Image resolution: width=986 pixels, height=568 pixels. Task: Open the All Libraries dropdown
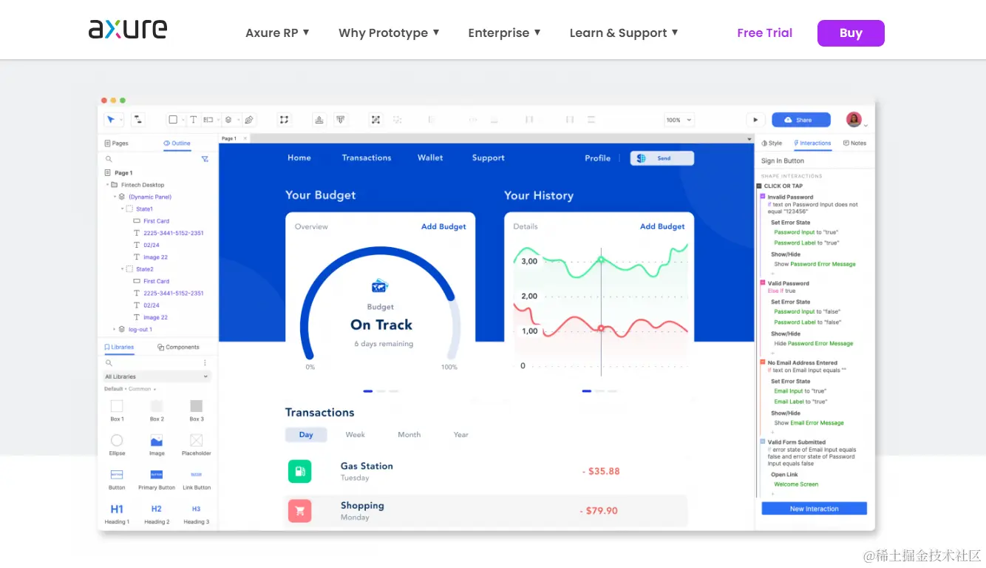tap(157, 376)
